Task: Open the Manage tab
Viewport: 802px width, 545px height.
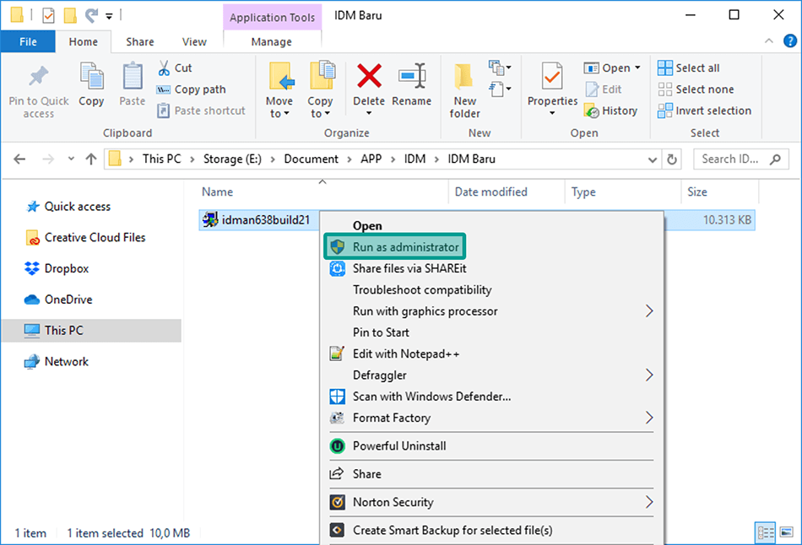Action: (x=272, y=42)
